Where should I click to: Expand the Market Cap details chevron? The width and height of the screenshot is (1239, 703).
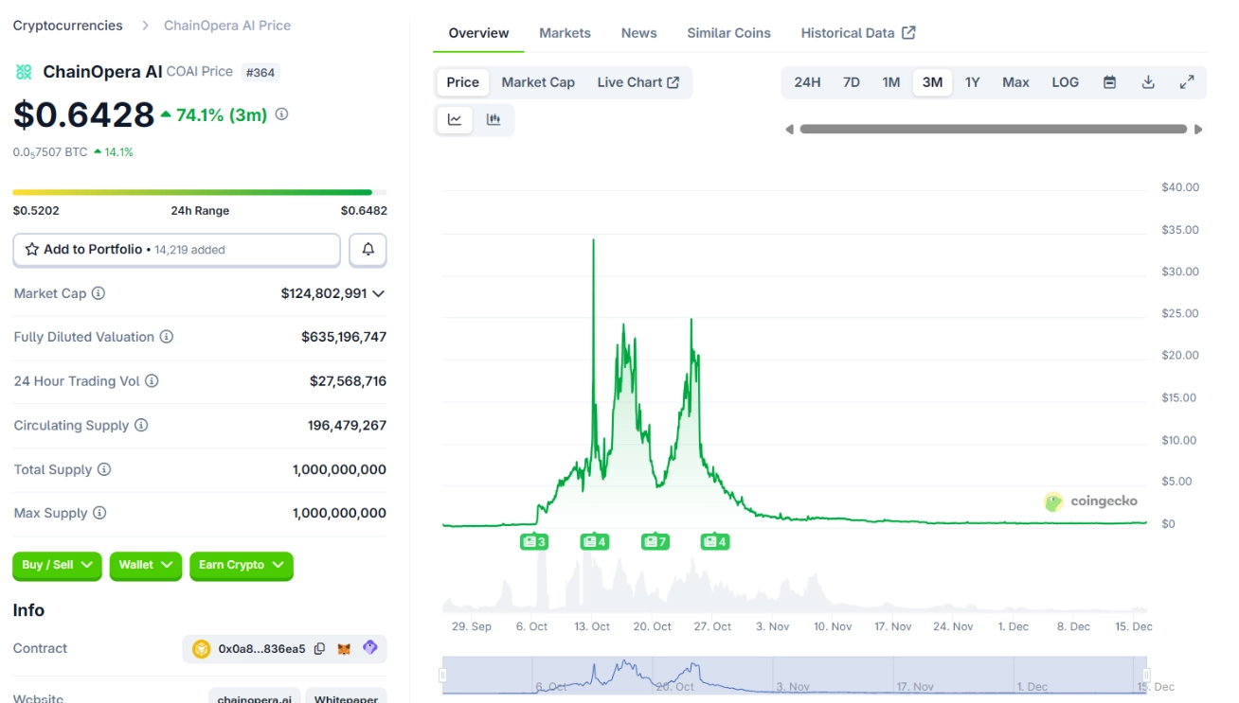(379, 293)
